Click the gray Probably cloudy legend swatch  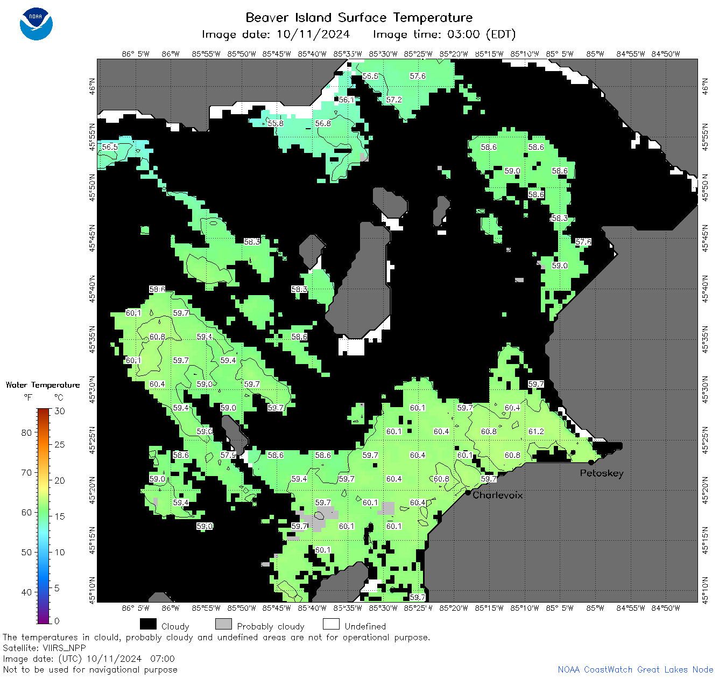pyautogui.click(x=223, y=624)
